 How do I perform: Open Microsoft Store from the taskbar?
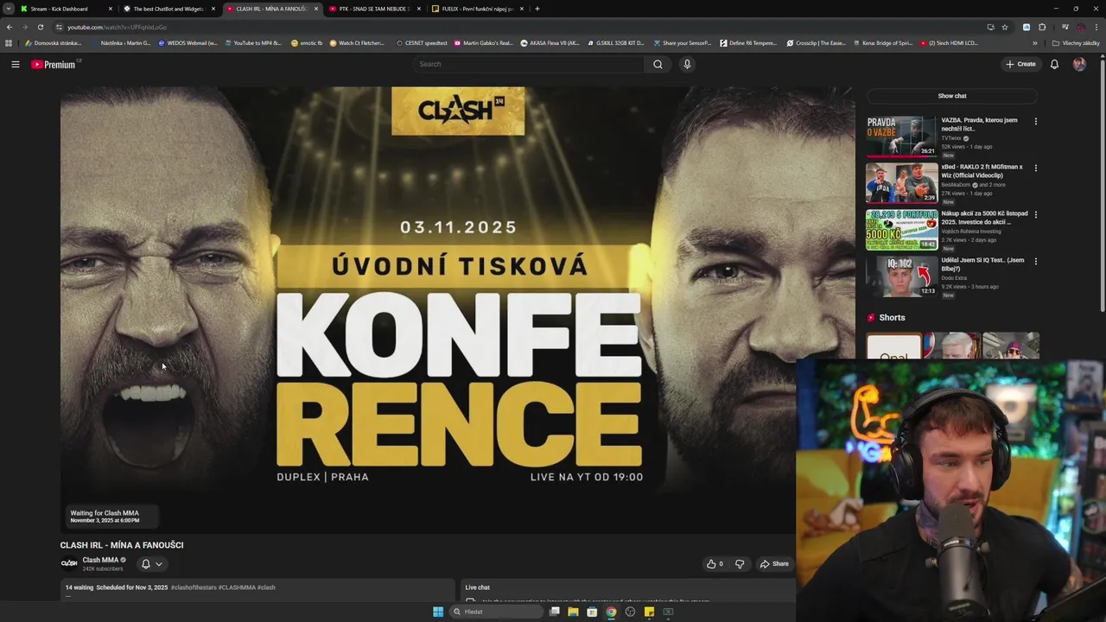[592, 612]
